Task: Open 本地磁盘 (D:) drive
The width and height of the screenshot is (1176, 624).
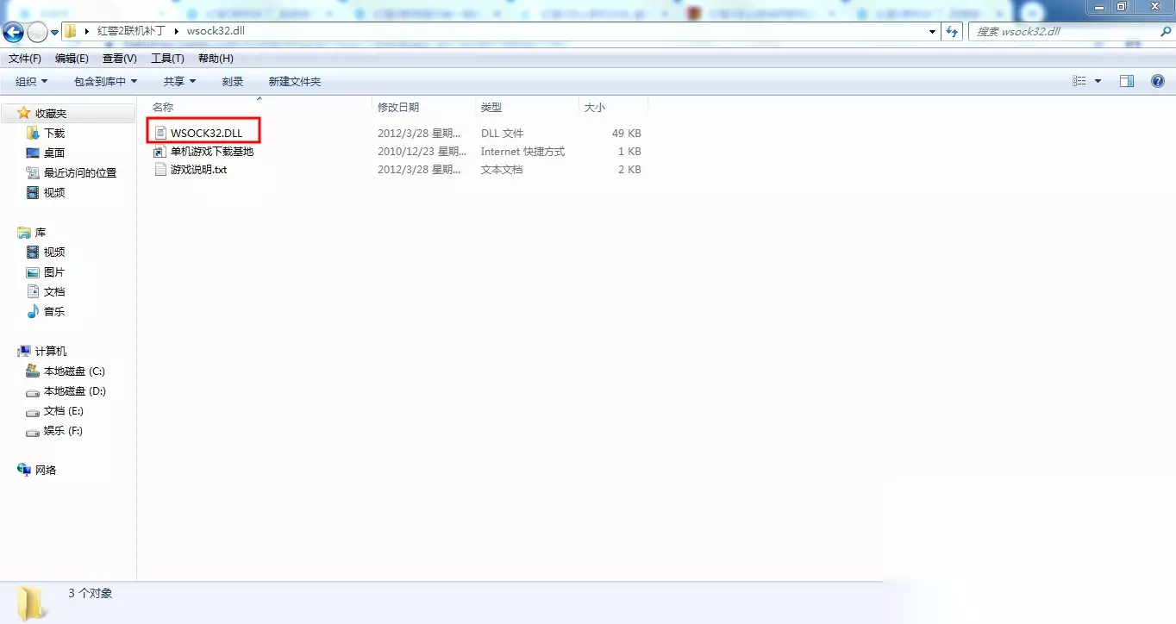Action: click(x=74, y=391)
